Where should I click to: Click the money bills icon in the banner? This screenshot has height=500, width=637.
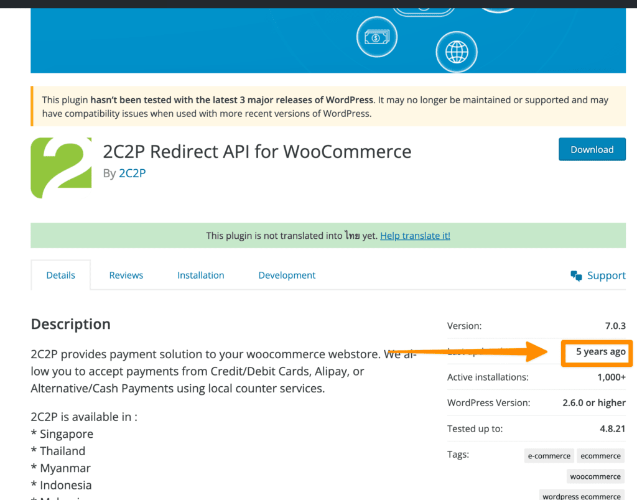click(376, 37)
